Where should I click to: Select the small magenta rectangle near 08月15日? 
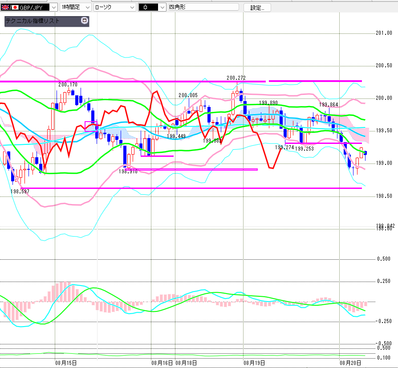coord(91,127)
